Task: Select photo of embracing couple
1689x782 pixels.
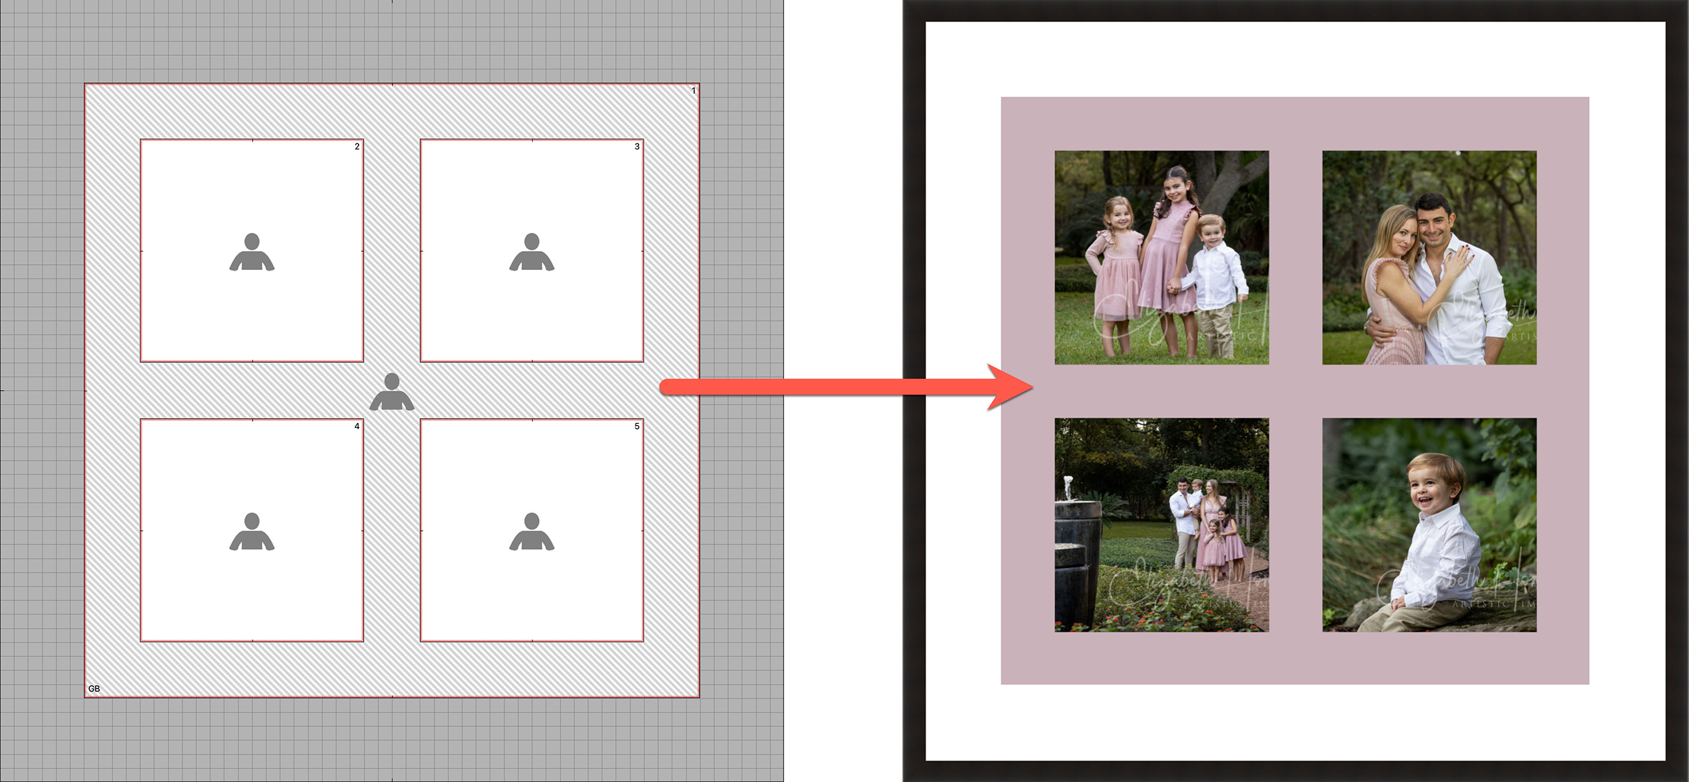Action: pos(1429,258)
